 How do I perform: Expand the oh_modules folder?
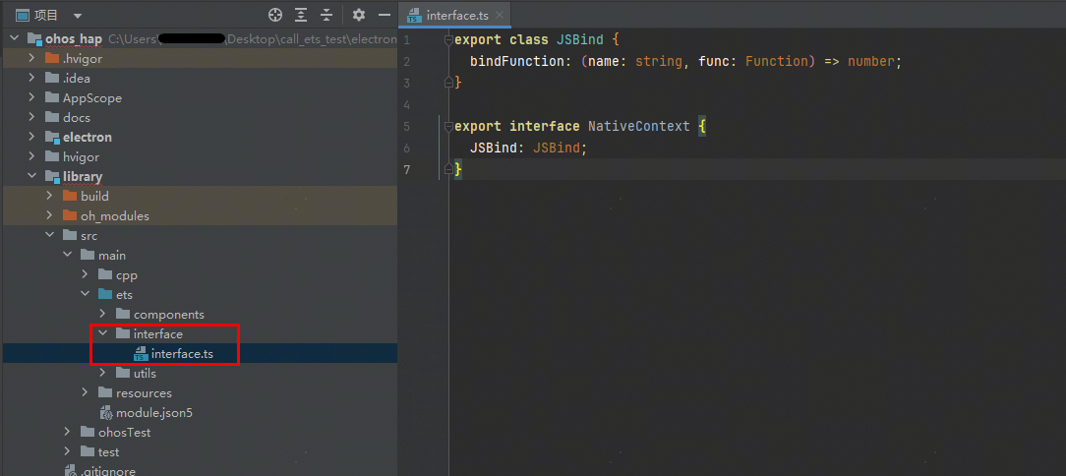point(49,216)
